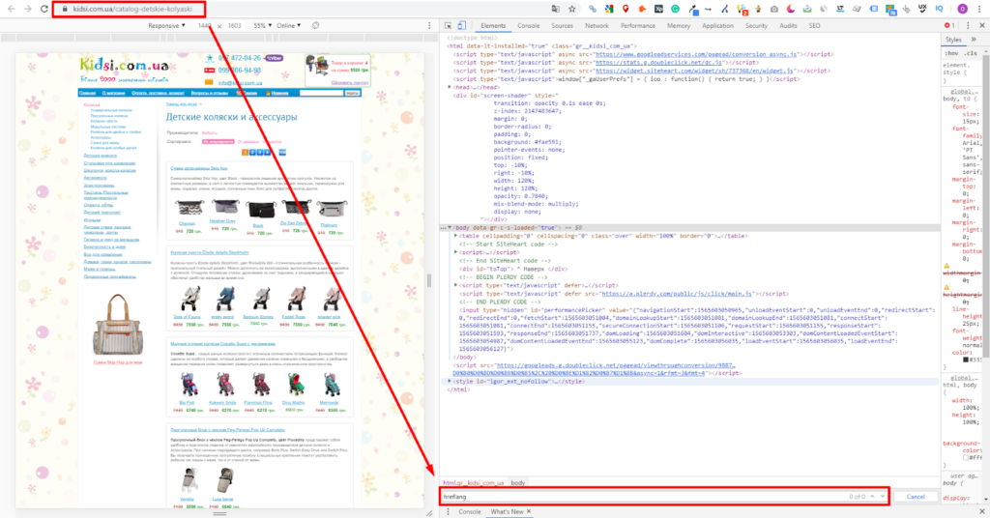Click Cancel button next to search field
Viewport: 990px width, 518px height.
tap(916, 497)
